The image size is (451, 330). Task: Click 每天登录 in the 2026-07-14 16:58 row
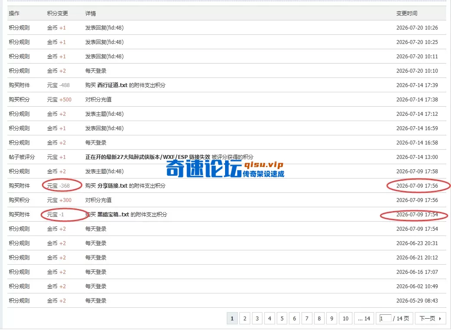click(x=96, y=143)
